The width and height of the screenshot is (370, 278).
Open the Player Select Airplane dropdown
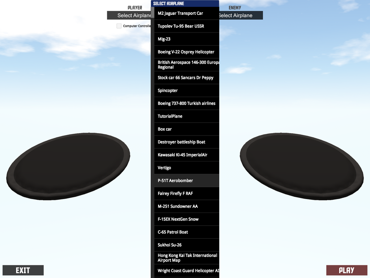point(129,15)
